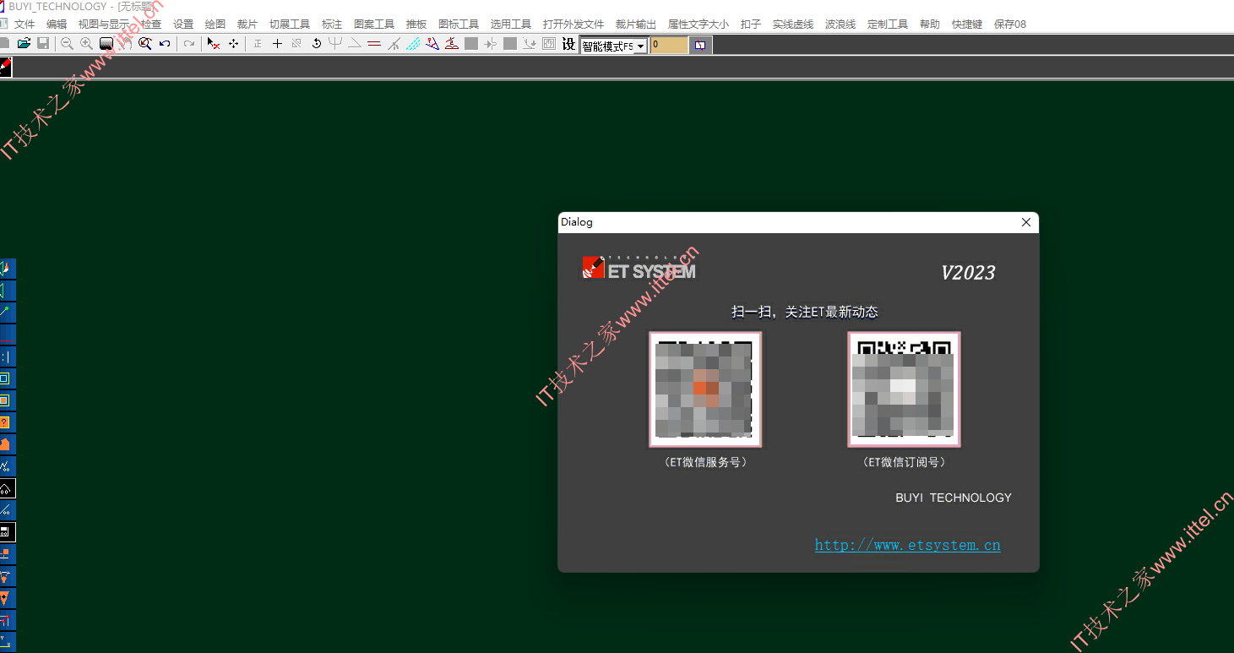Click the zoom in magnifier icon

[86, 44]
